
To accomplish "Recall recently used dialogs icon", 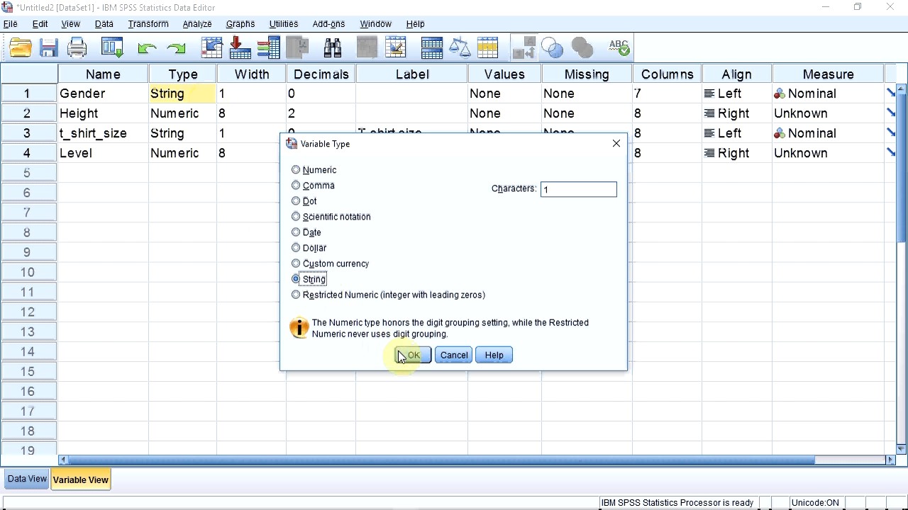I will pyautogui.click(x=112, y=48).
